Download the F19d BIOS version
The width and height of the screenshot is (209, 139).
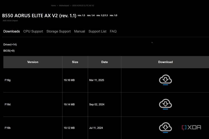(165, 104)
